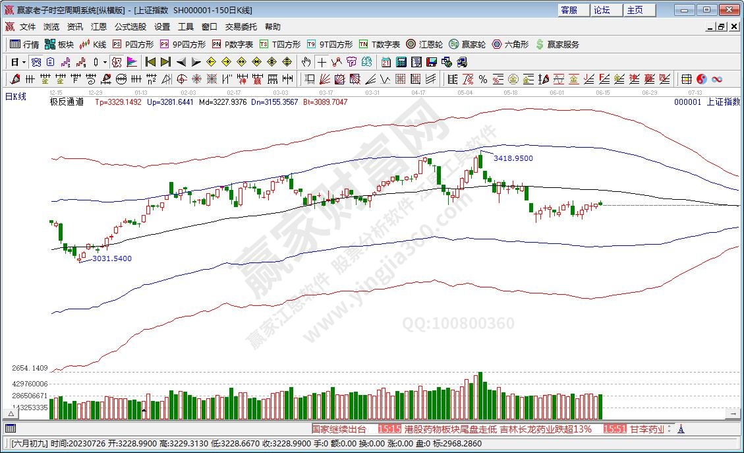Open the calendar icon in toolbar

tap(386, 62)
